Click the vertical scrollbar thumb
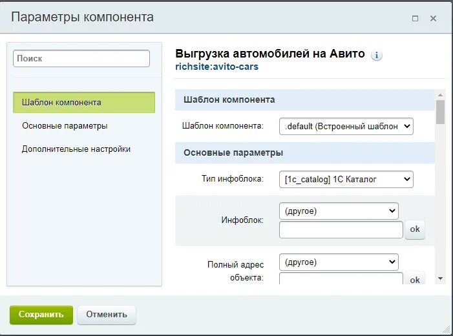The image size is (453, 336). [440, 112]
